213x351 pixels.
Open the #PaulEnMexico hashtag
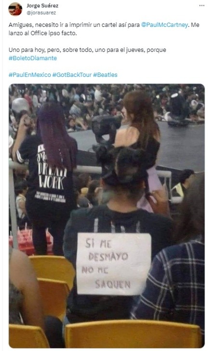pos(29,75)
